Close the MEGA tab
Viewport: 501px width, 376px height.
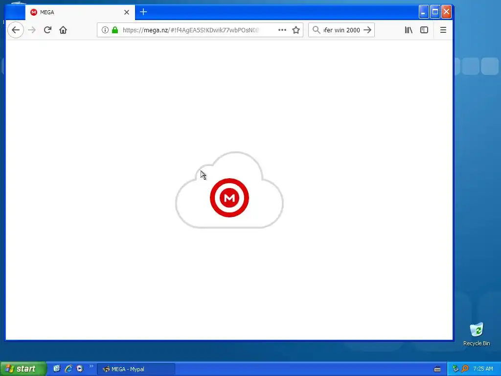pos(127,12)
